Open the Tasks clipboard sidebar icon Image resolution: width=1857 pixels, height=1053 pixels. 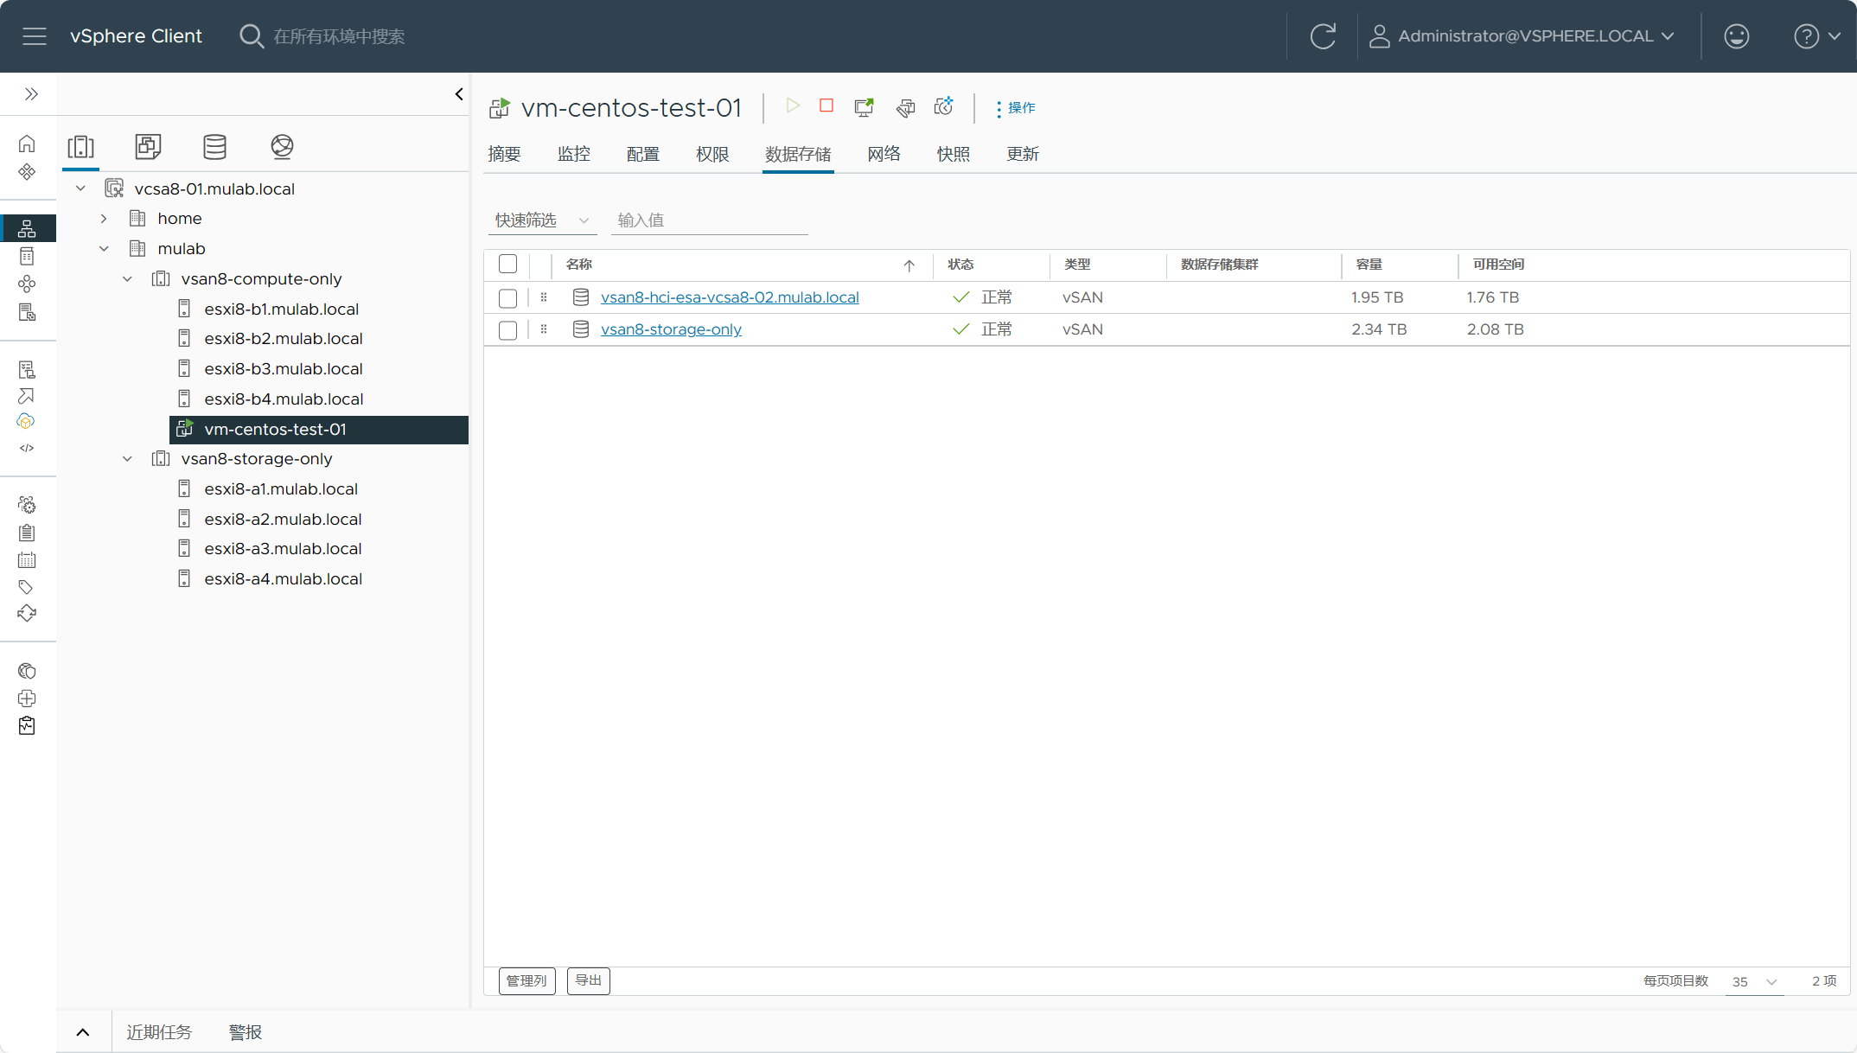click(x=27, y=533)
